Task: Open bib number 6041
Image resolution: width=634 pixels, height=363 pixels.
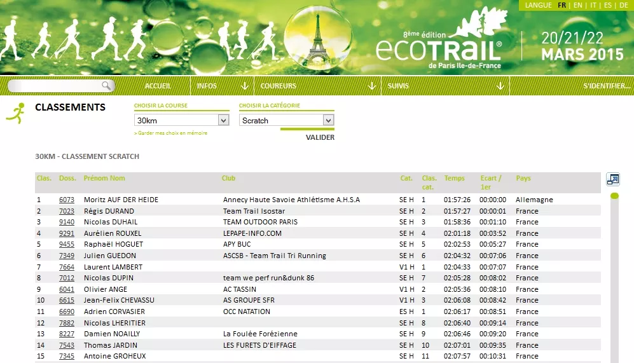Action: [67, 289]
